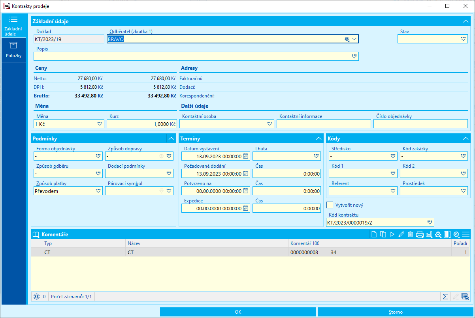Expand the Odběratel dropdown arrow
The height and width of the screenshot is (318, 475).
(x=354, y=39)
